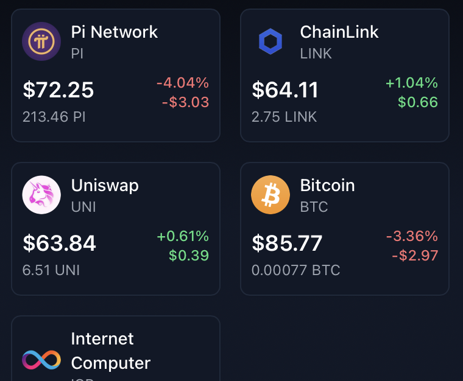The height and width of the screenshot is (381, 463).
Task: Click the Uniswap unicorn icon
Action: point(41,195)
